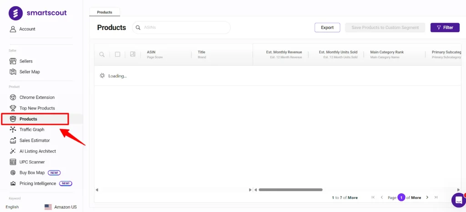Click the horizontal scrollbar under the table
The image size is (466, 212).
pyautogui.click(x=290, y=190)
